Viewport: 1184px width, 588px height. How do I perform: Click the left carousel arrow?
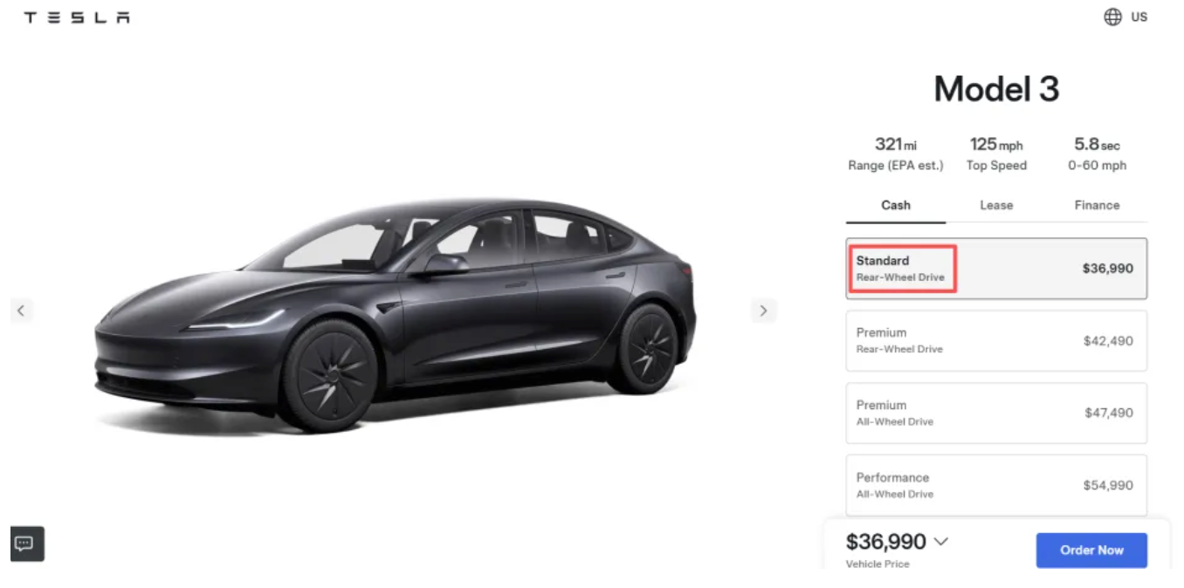point(22,311)
